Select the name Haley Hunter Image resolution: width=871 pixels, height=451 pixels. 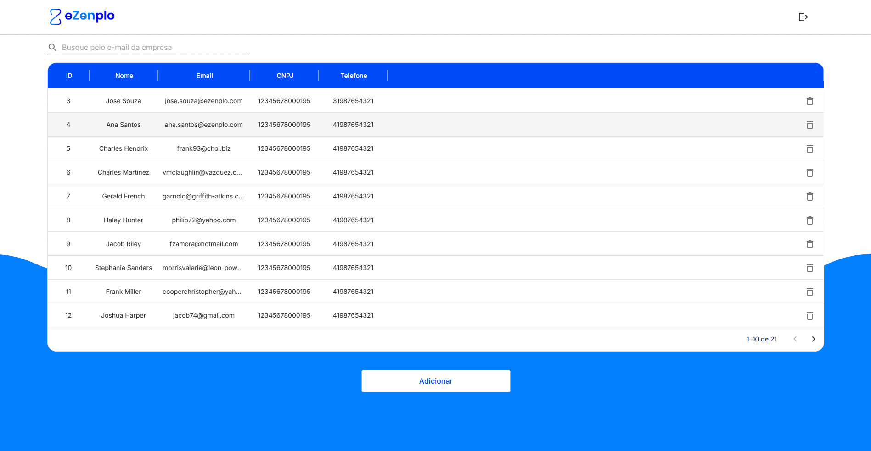tap(124, 220)
